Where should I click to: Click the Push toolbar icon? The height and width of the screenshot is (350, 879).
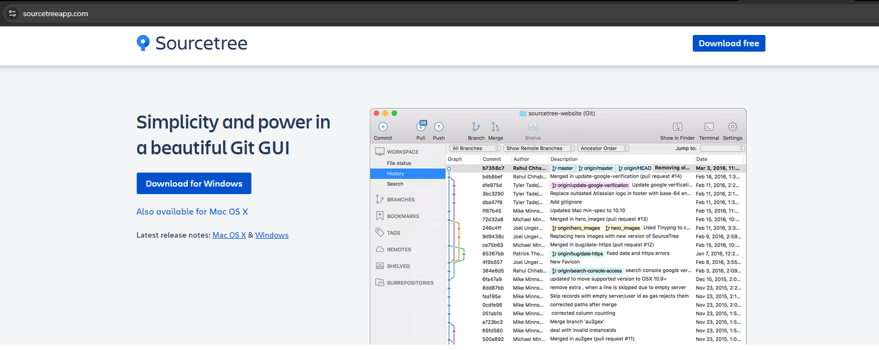pyautogui.click(x=439, y=127)
